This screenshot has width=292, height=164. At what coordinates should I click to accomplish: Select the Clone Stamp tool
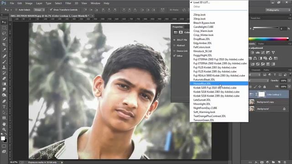point(4,67)
